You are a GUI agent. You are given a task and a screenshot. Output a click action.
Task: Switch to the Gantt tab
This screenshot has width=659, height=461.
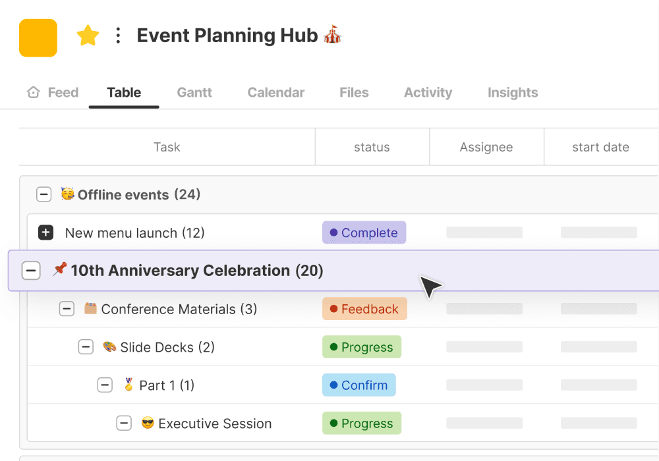194,92
